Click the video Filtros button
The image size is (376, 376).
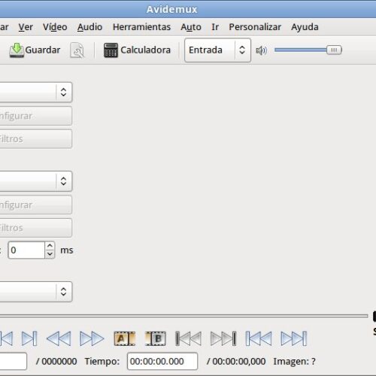pos(36,139)
